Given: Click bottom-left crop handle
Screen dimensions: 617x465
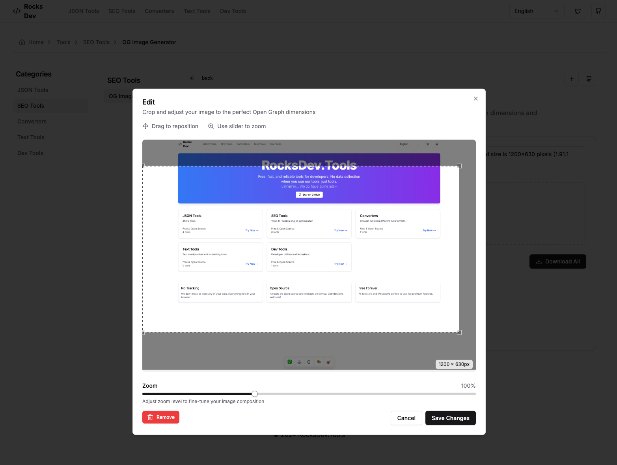Looking at the screenshot, I should click(143, 332).
